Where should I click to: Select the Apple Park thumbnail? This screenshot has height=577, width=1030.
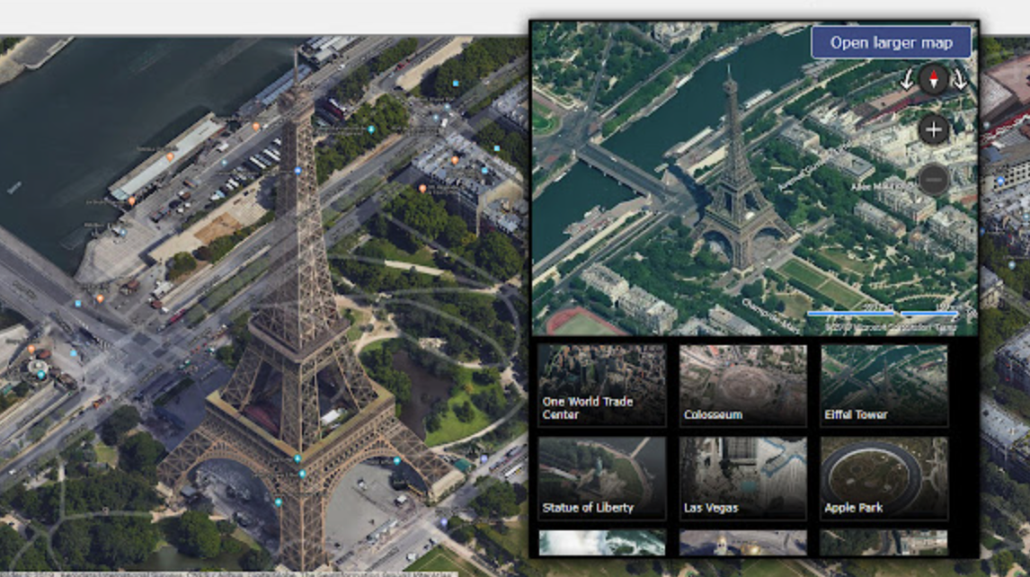pos(884,478)
